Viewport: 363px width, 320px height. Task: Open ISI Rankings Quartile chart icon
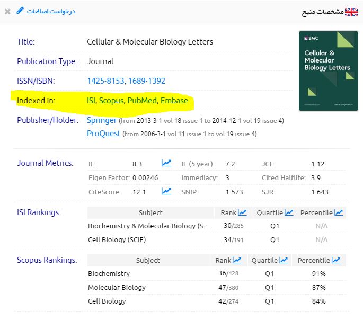pos(289,212)
